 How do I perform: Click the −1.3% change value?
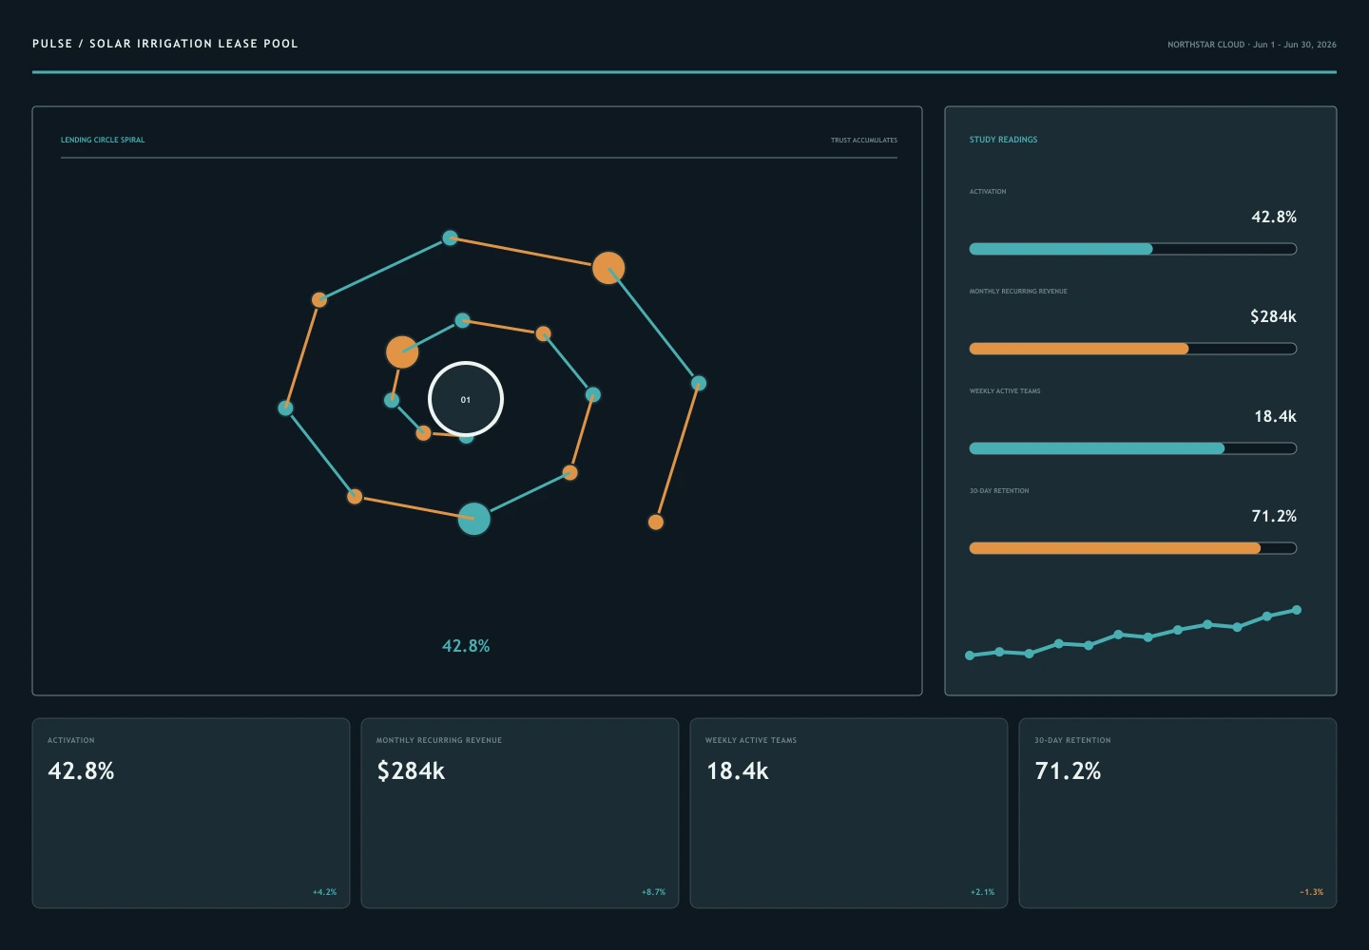tap(1311, 892)
